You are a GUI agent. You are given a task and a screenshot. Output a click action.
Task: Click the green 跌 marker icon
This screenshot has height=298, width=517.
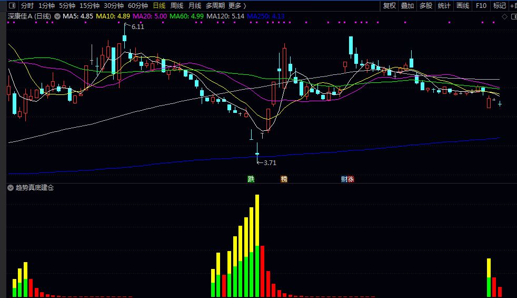251,179
